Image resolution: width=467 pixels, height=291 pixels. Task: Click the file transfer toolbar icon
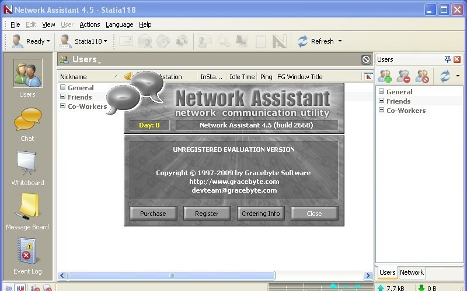pos(182,41)
